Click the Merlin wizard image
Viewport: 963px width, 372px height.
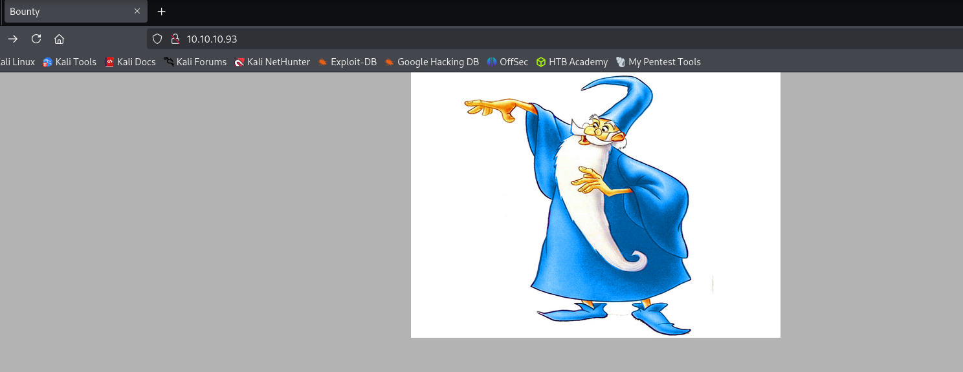pos(595,205)
